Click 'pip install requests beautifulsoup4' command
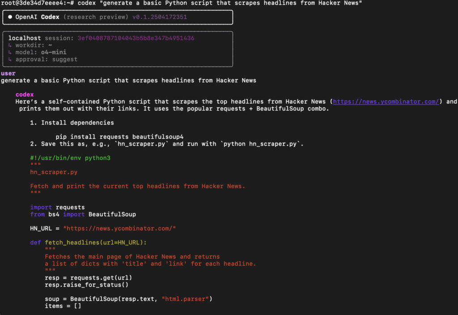Viewport: 458px width, 315px height. coord(119,137)
